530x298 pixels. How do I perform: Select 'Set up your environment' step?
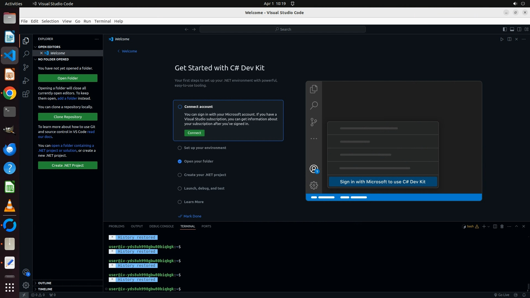205,148
